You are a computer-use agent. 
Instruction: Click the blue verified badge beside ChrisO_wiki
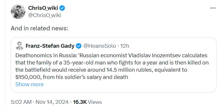coord(62,8)
